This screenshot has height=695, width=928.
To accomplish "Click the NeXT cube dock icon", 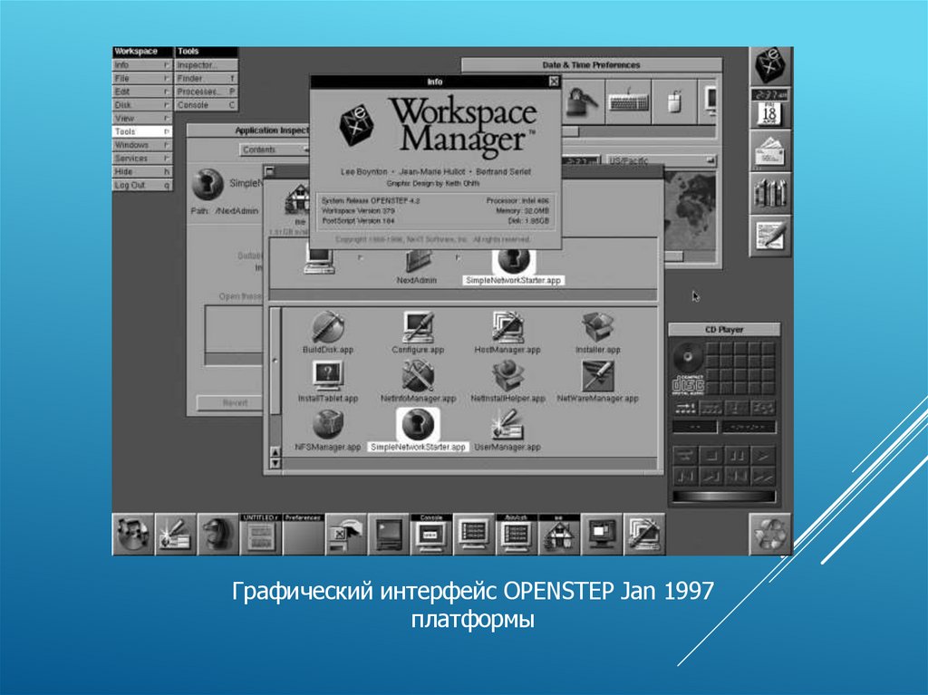I will point(770,66).
